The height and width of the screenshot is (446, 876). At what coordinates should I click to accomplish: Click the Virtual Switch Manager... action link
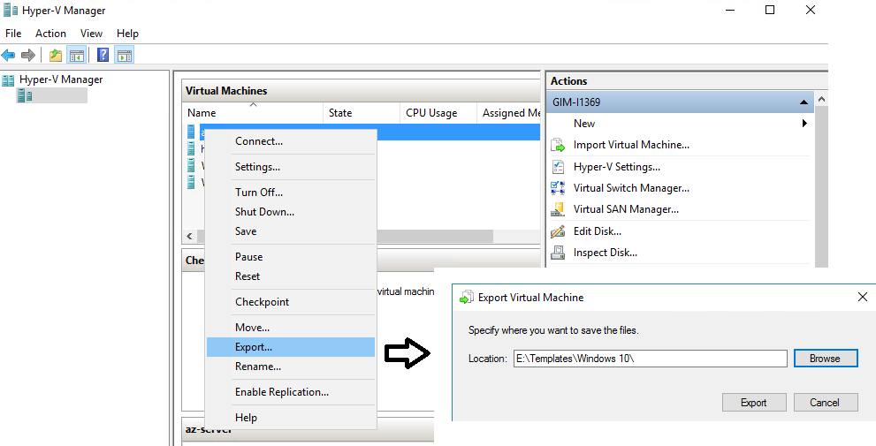[x=631, y=188]
